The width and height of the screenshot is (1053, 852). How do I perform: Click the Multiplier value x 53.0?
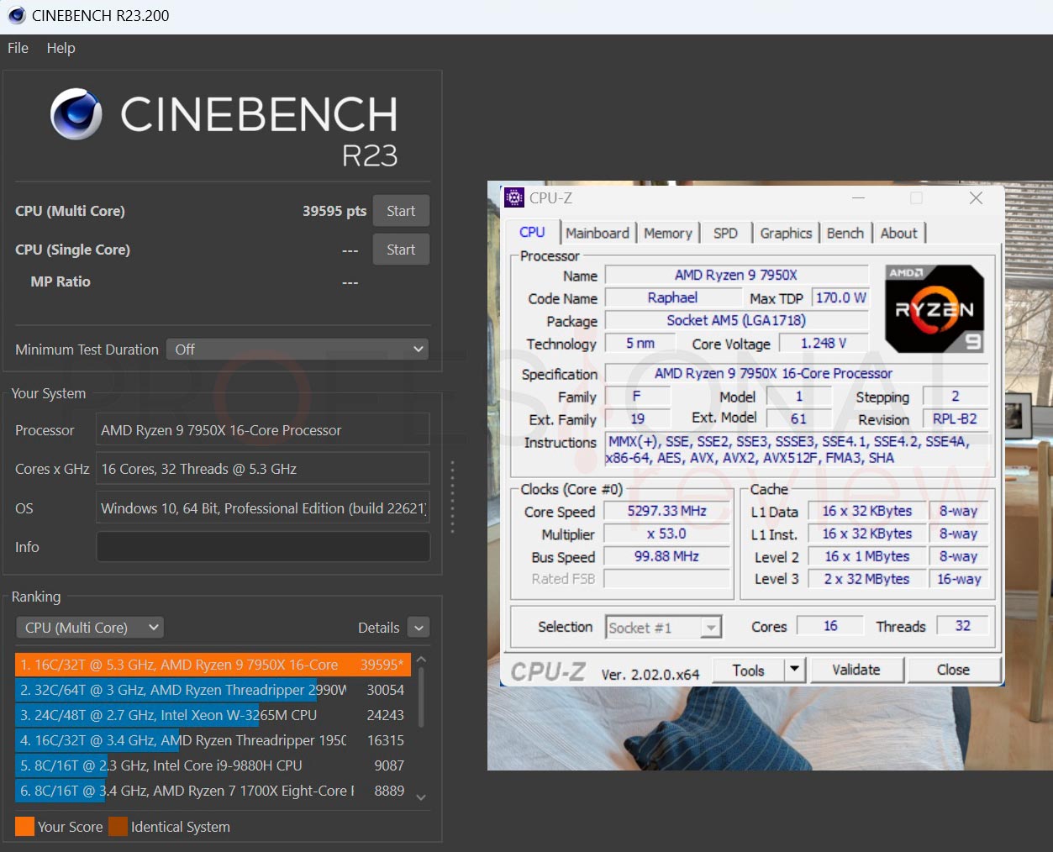click(x=667, y=534)
